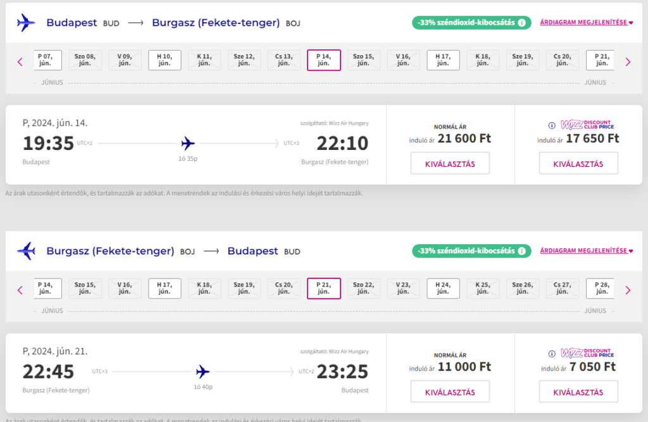Select outbound Discount Club price 17 650 Ft

(x=578, y=163)
